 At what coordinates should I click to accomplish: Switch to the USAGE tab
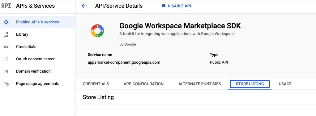(285, 84)
